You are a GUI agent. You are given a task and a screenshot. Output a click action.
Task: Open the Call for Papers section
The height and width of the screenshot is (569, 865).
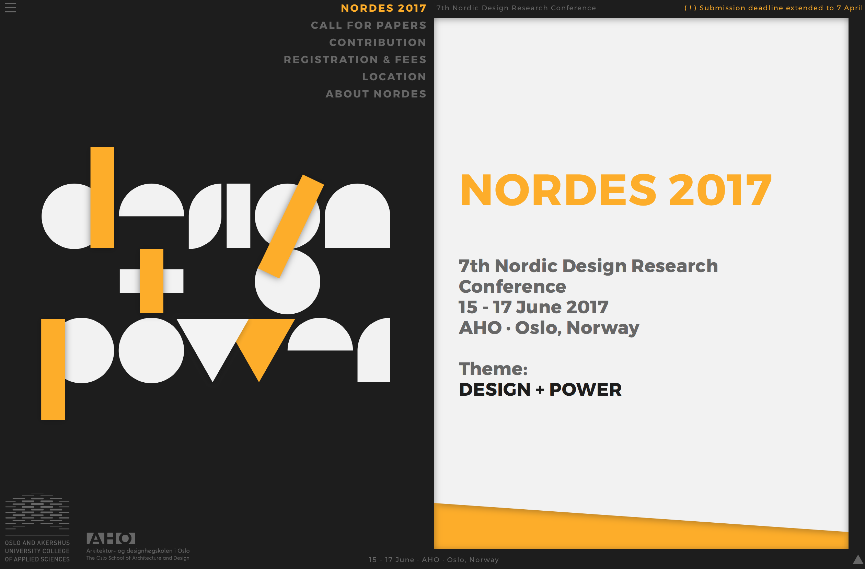(369, 25)
